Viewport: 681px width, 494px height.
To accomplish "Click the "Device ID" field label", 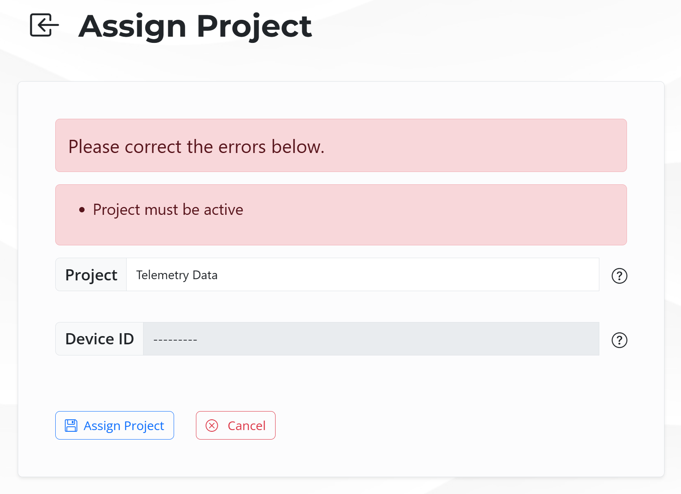I will coord(99,339).
